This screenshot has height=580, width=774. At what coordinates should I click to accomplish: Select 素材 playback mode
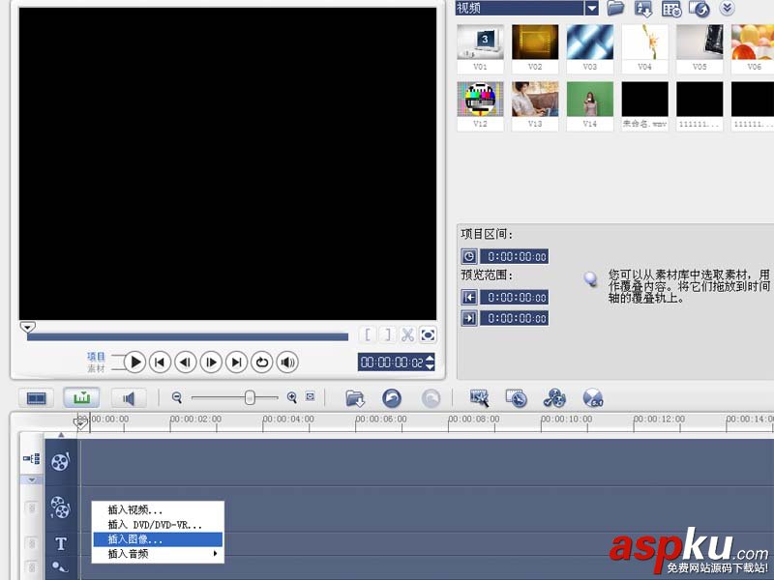(96, 368)
